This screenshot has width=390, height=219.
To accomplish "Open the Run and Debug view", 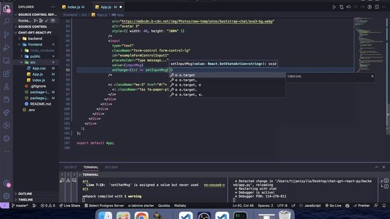I will point(7,47).
